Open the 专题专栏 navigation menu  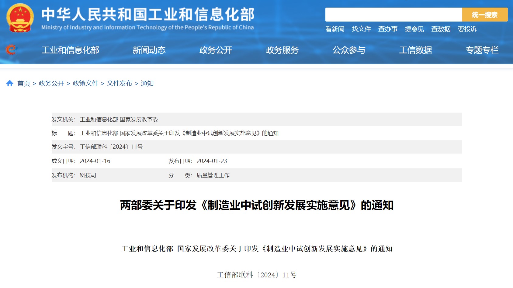point(482,50)
